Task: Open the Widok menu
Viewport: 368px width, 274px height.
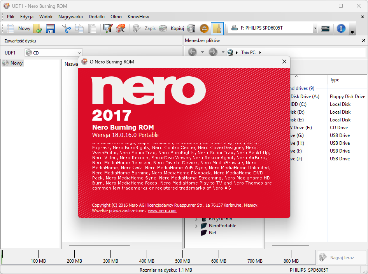Action: (46, 17)
